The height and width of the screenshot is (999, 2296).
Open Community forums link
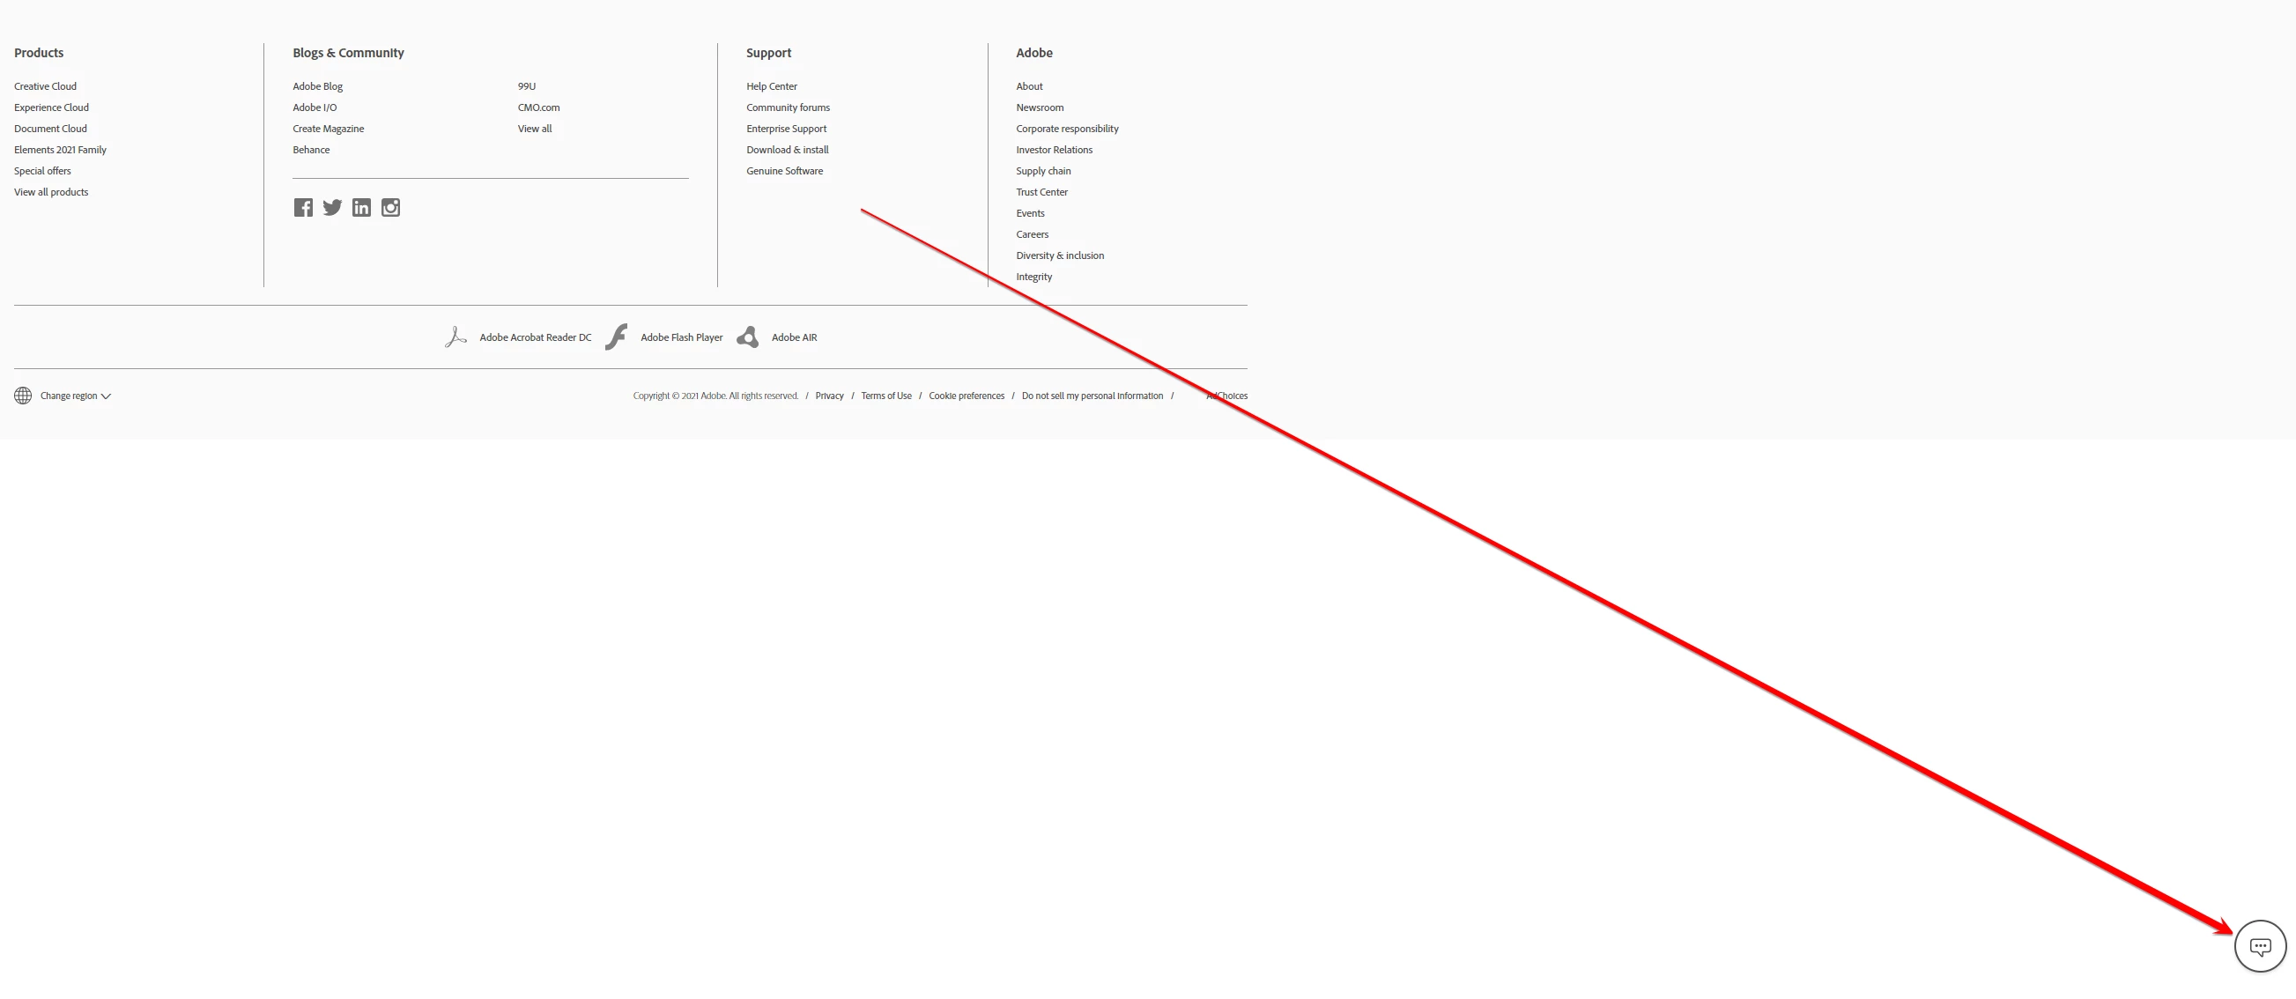[787, 107]
